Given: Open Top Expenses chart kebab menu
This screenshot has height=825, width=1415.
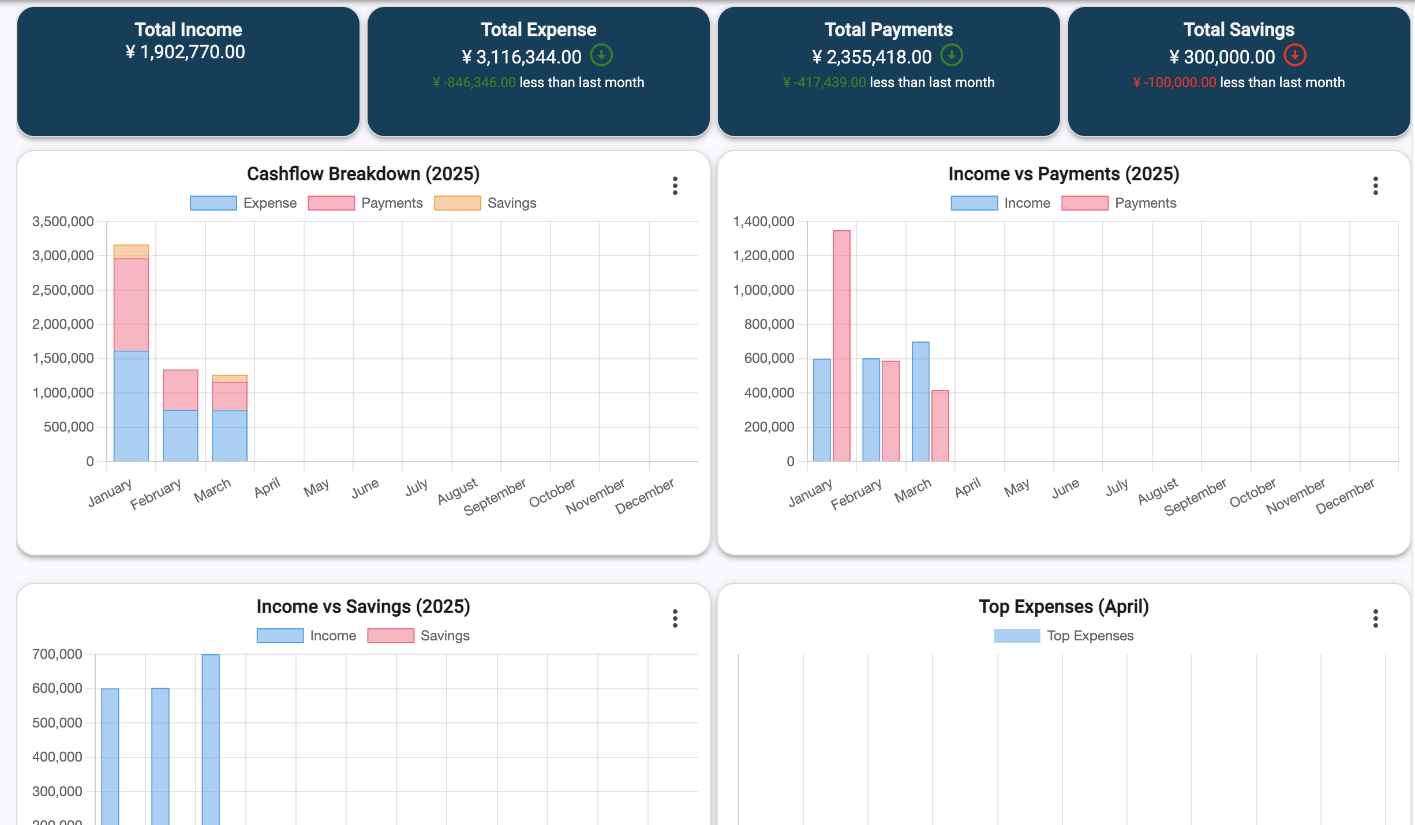Looking at the screenshot, I should click(1375, 618).
